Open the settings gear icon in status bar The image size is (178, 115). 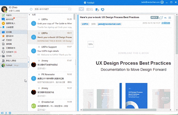[x=10, y=113]
